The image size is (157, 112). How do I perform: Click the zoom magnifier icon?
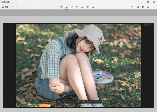[132, 7]
